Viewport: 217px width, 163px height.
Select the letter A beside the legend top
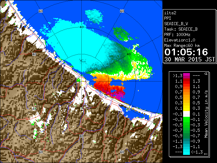click(x=206, y=73)
